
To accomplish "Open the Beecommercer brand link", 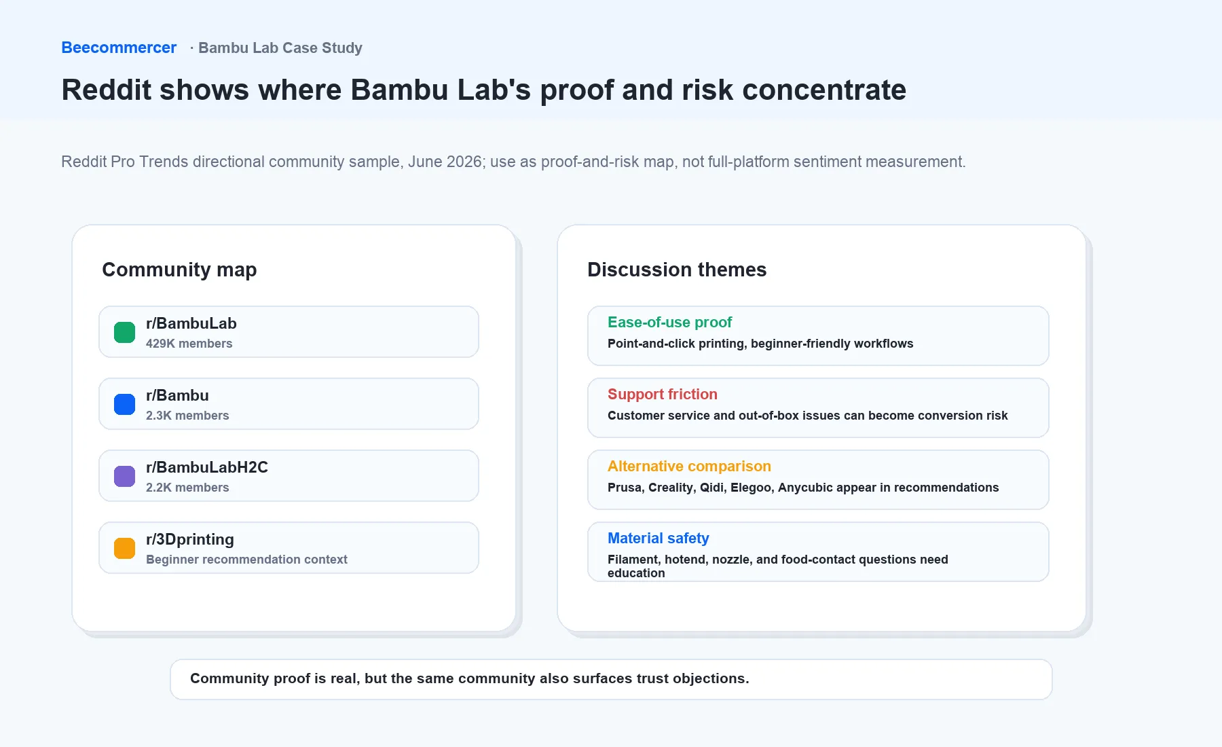I will [119, 48].
